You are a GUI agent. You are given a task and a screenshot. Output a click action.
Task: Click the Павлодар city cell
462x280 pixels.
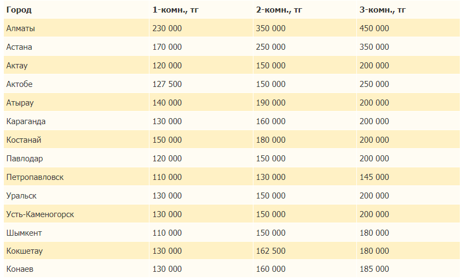point(24,159)
